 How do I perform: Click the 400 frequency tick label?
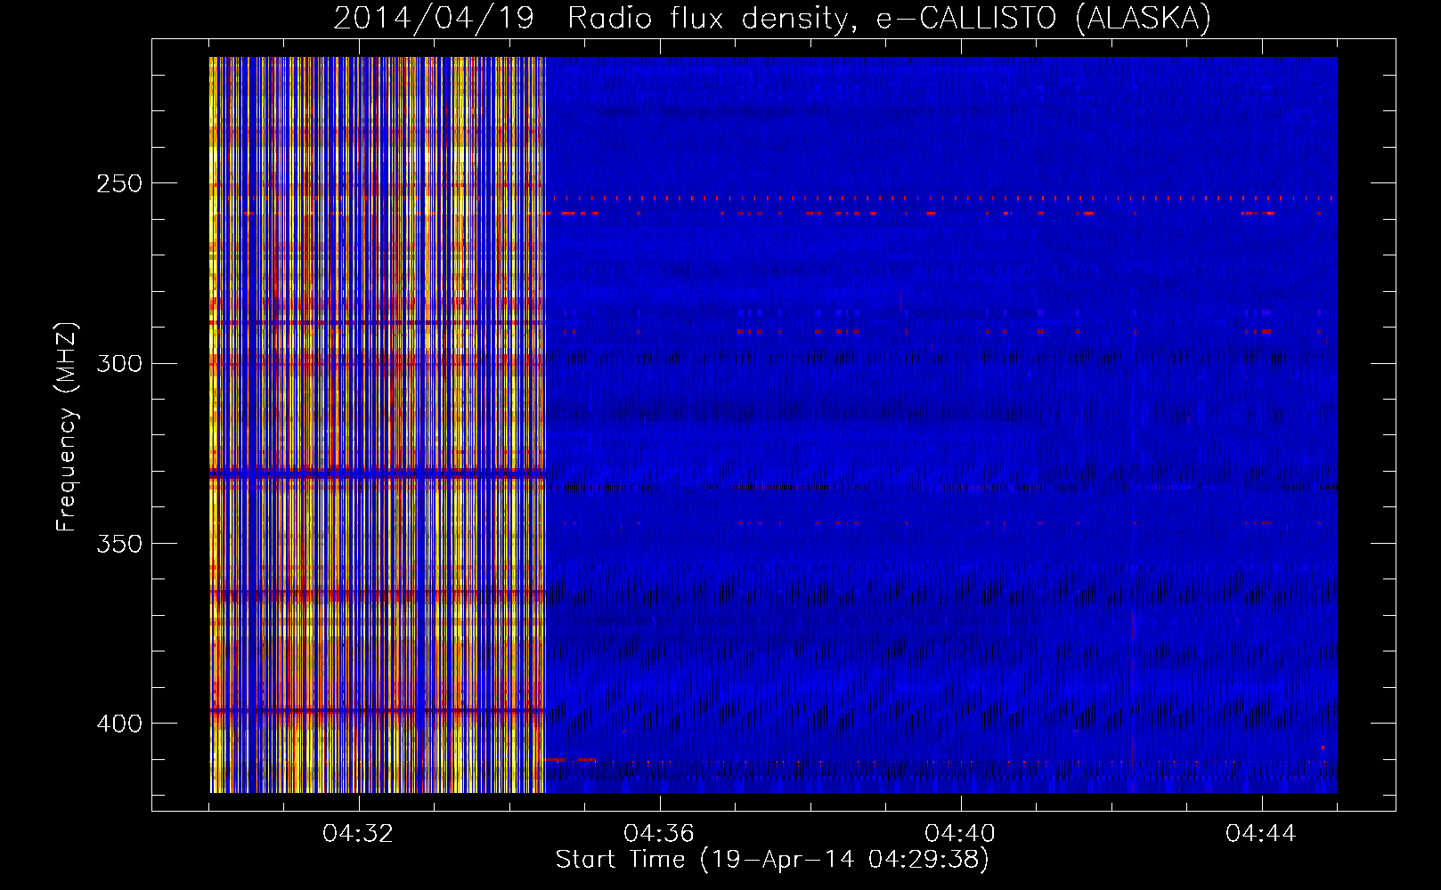118,724
